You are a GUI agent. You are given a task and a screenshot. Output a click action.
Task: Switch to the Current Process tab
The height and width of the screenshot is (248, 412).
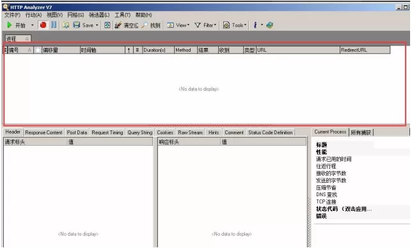click(330, 132)
